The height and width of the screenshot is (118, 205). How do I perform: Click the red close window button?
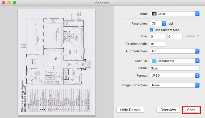[x=3, y=3]
